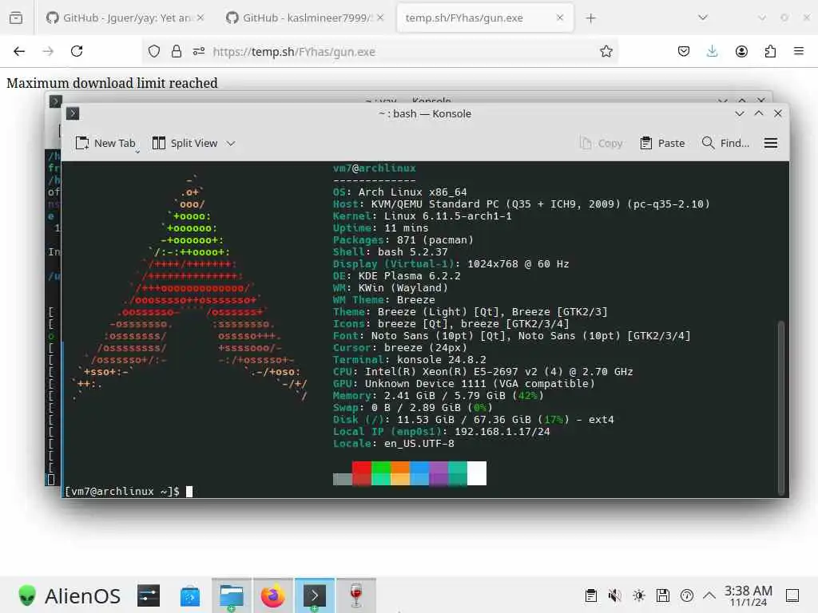Image resolution: width=818 pixels, height=613 pixels.
Task: Click Konsole bash window terminal icon
Action: point(73,113)
